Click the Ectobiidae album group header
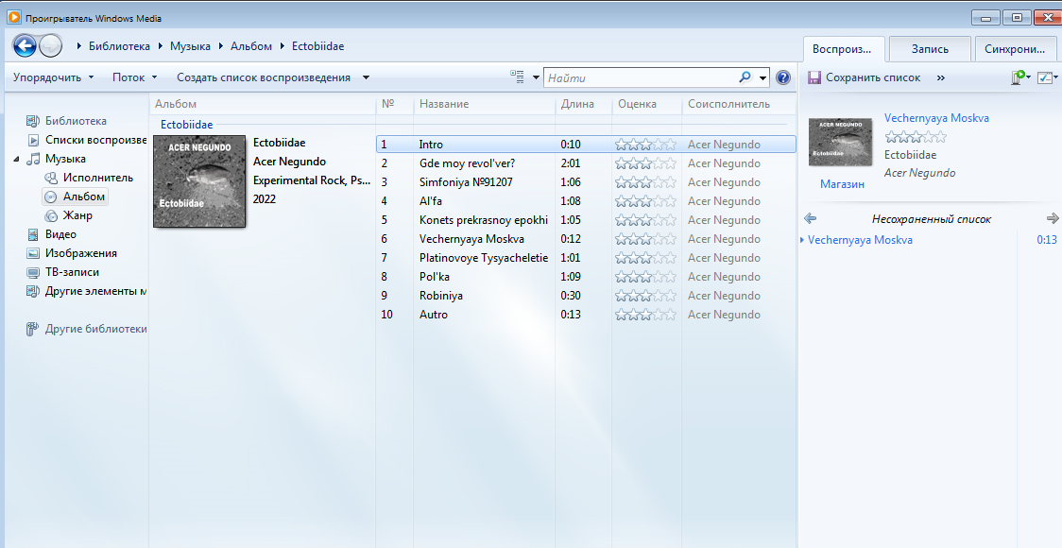Viewport: 1062px width, 548px height. click(x=186, y=125)
